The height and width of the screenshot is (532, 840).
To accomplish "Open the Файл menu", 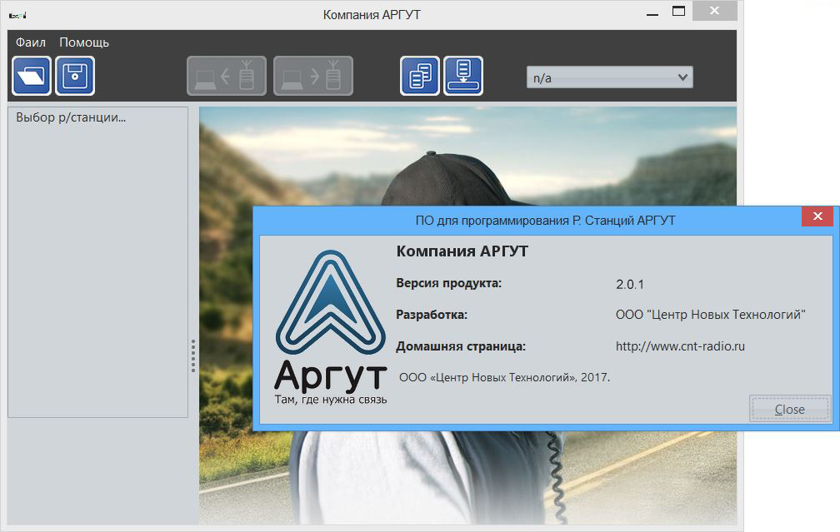I will point(31,42).
